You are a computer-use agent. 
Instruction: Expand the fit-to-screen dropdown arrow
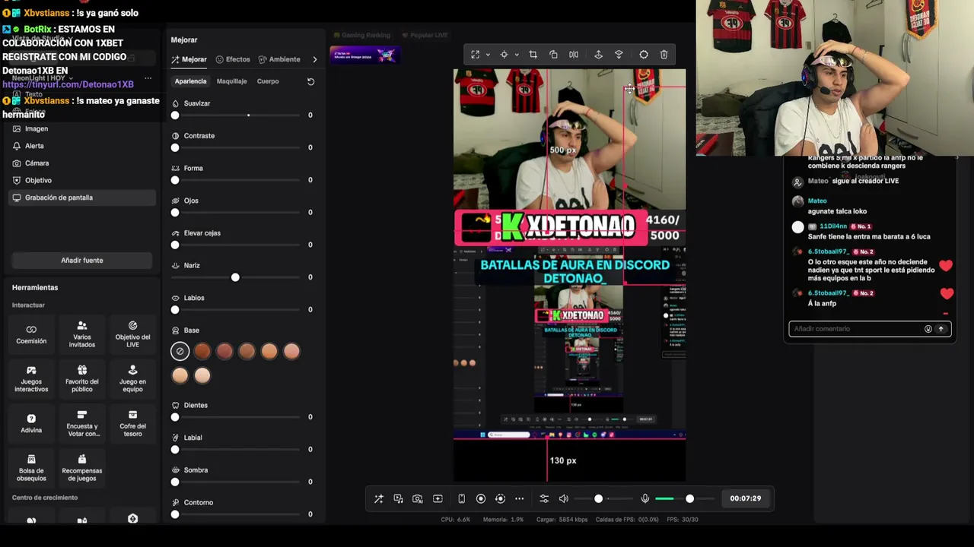coord(488,55)
